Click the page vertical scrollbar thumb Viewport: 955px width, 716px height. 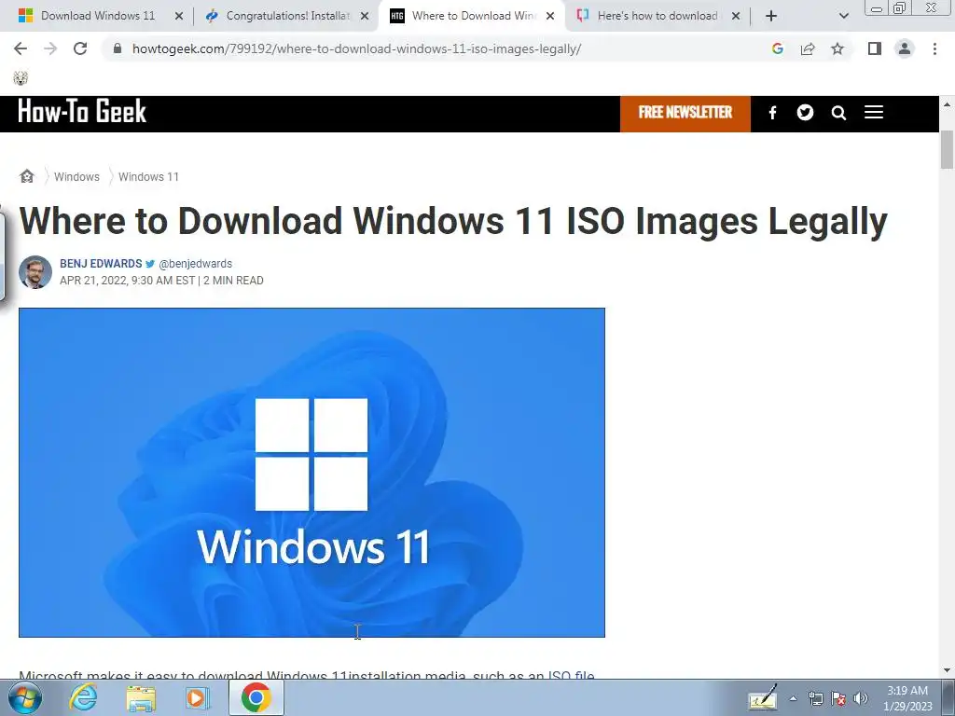[x=947, y=150]
